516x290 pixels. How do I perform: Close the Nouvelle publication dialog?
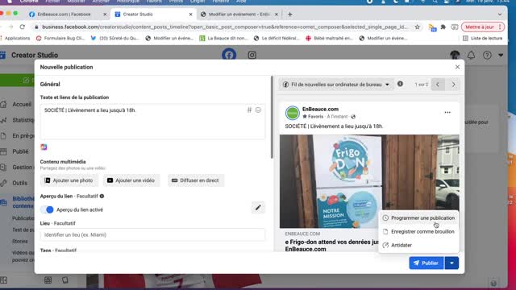click(x=457, y=67)
